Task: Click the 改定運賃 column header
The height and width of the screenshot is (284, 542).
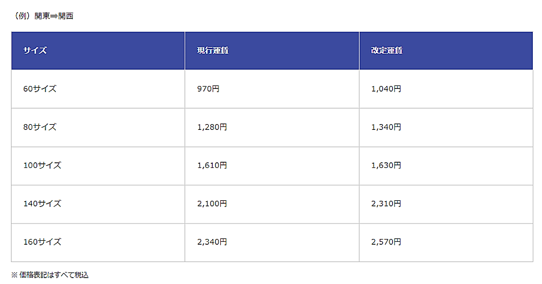Action: tap(386, 51)
